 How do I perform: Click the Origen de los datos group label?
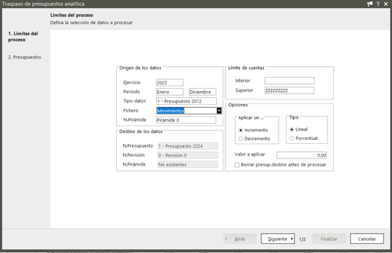(140, 68)
